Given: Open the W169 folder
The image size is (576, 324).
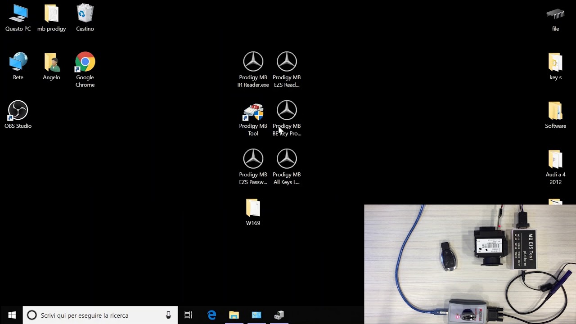Looking at the screenshot, I should click(x=253, y=212).
